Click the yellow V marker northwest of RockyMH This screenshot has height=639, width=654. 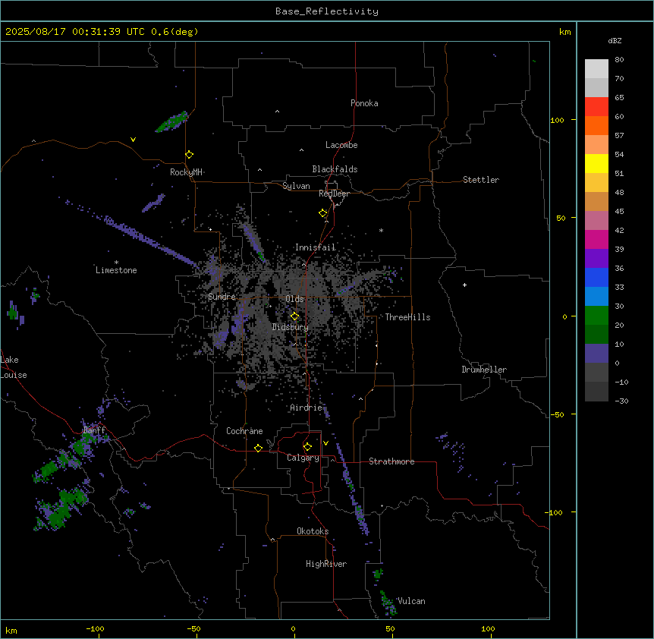pyautogui.click(x=133, y=140)
